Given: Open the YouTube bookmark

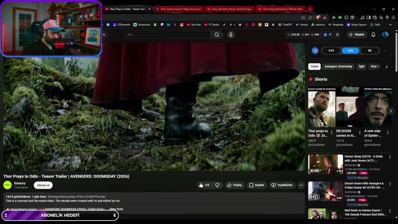Looking at the screenshot, I should 194,25.
